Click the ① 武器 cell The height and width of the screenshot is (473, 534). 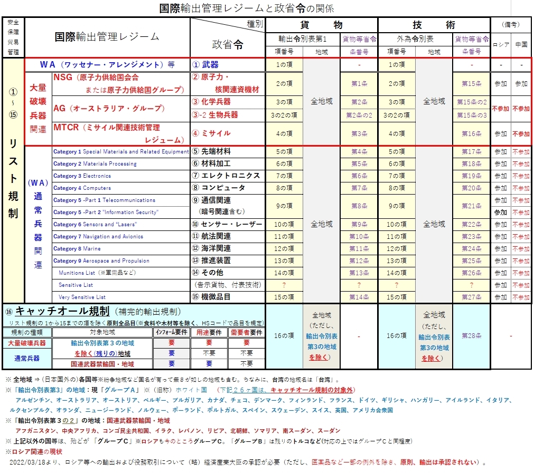tap(228, 65)
